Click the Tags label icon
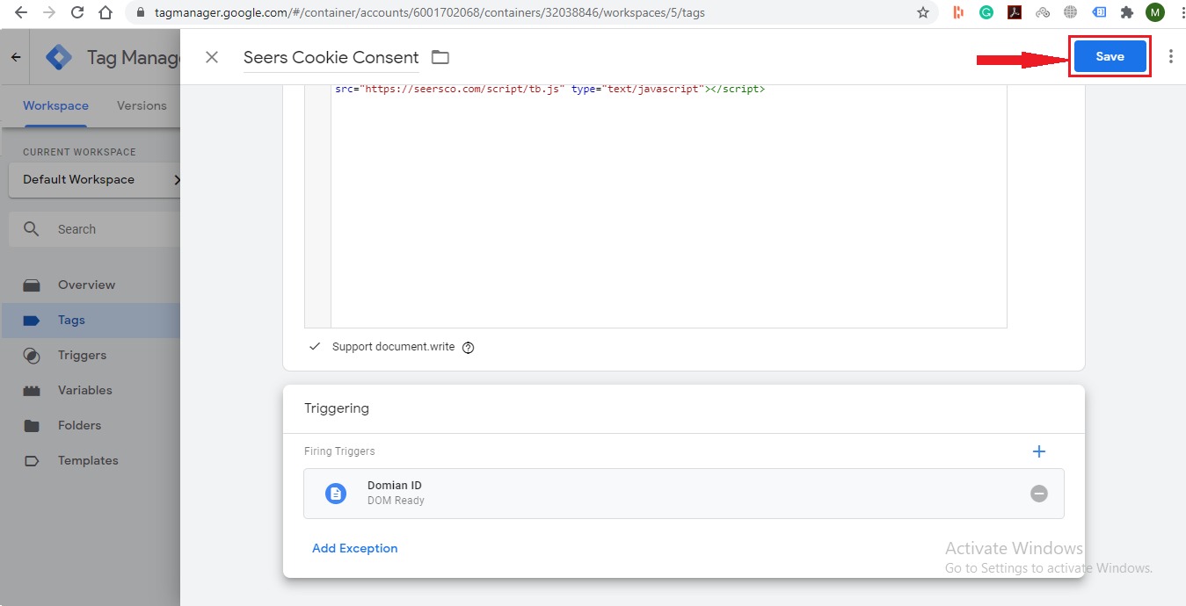Viewport: 1186px width, 606px height. click(x=32, y=320)
